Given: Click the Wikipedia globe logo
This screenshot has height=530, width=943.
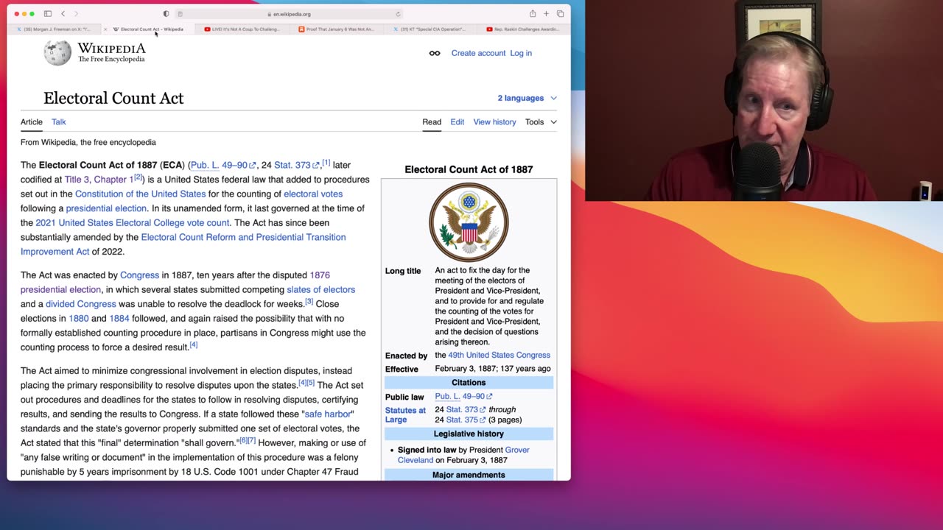Looking at the screenshot, I should (x=57, y=53).
